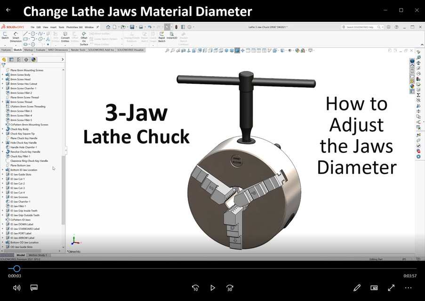Enter full screen mode
Viewport: 425px width, 301px height.
pos(391,287)
